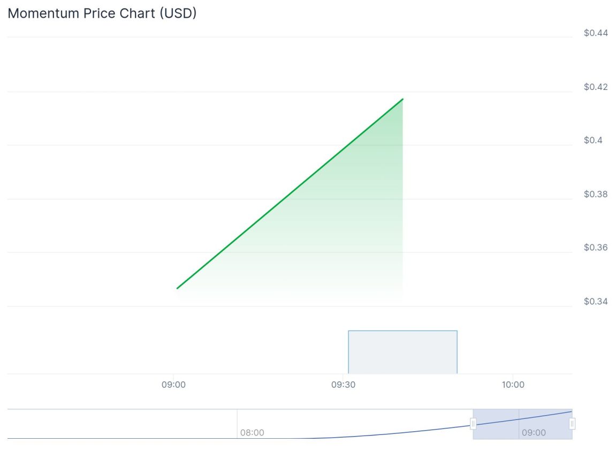Viewport: 616px width, 450px height.
Task: Click the $0.44 price axis label
Action: [x=596, y=33]
